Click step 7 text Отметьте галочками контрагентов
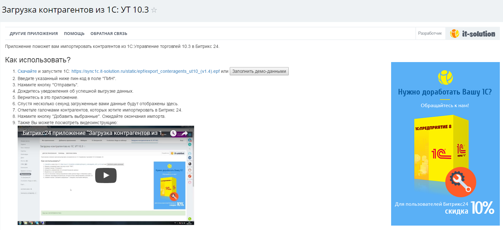 (x=100, y=110)
